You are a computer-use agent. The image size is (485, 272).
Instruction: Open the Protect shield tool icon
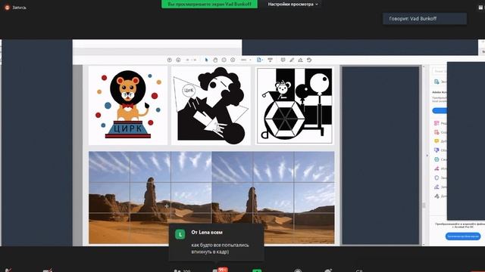pos(436,178)
